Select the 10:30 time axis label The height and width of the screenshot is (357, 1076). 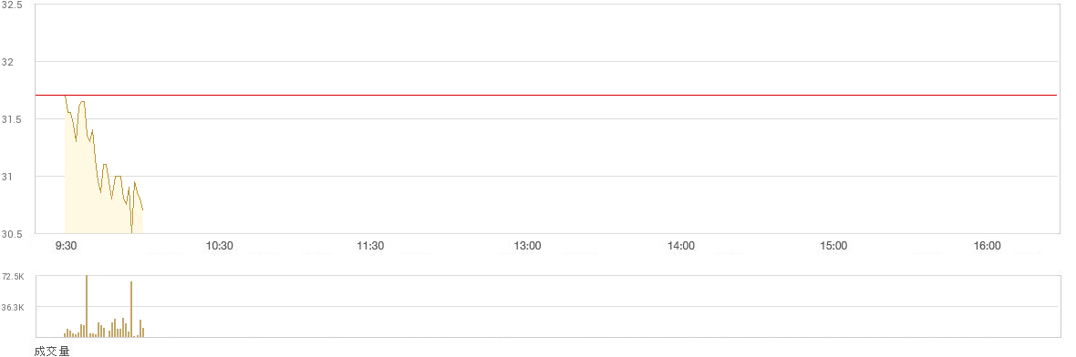click(x=220, y=246)
